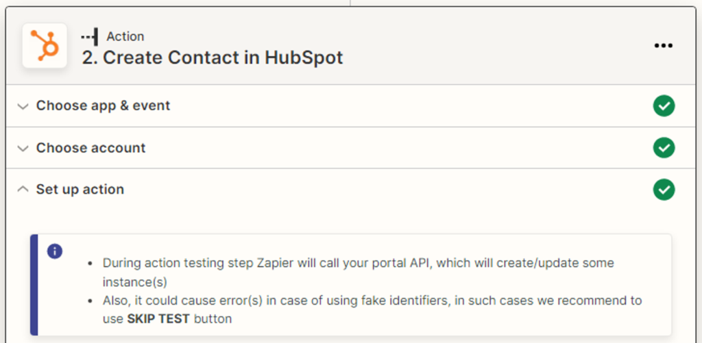The width and height of the screenshot is (702, 343).
Task: Select the Set up action section label
Action: pyautogui.click(x=80, y=190)
